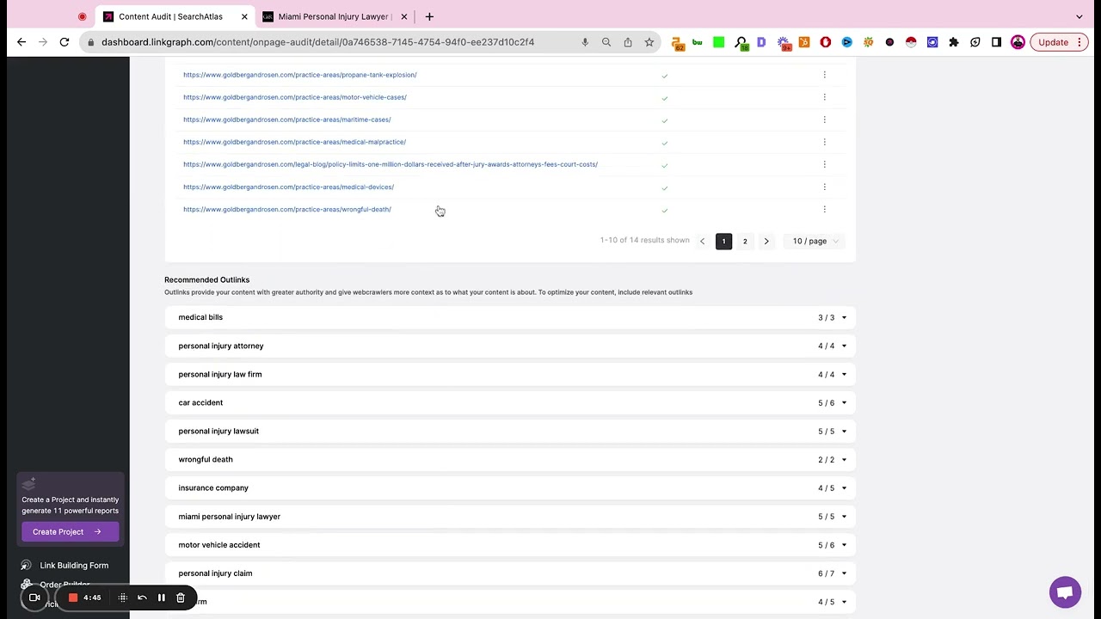Click the browser reload icon

coord(65,42)
